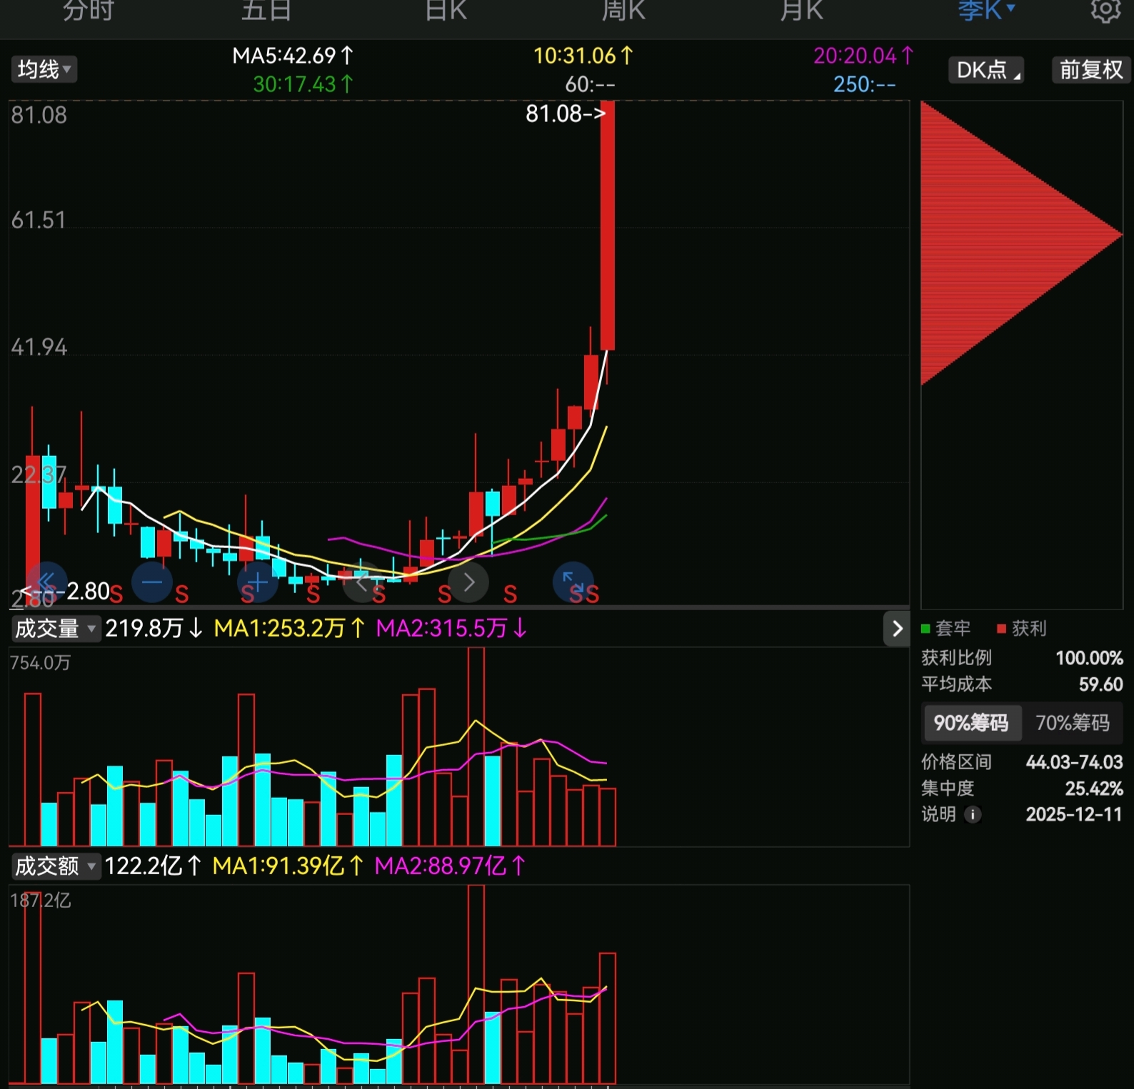Viewport: 1134px width, 1089px height.
Task: Switch to 月K tab
Action: pyautogui.click(x=801, y=11)
